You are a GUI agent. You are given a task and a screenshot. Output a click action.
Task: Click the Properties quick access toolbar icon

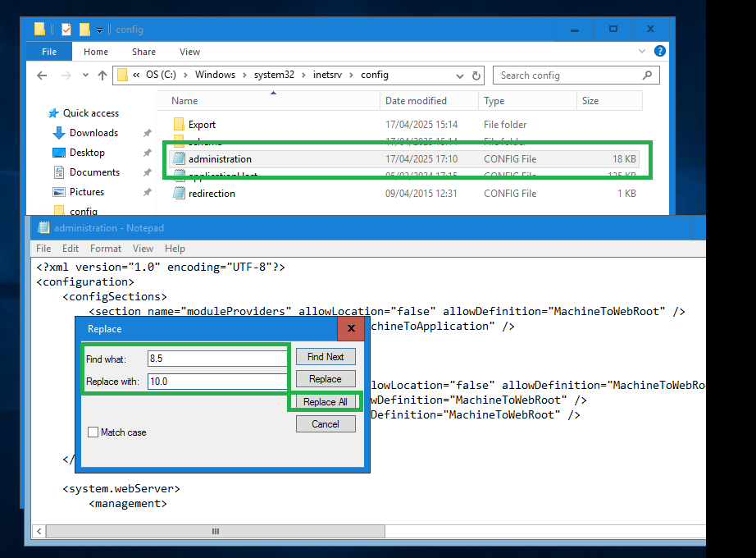point(66,30)
